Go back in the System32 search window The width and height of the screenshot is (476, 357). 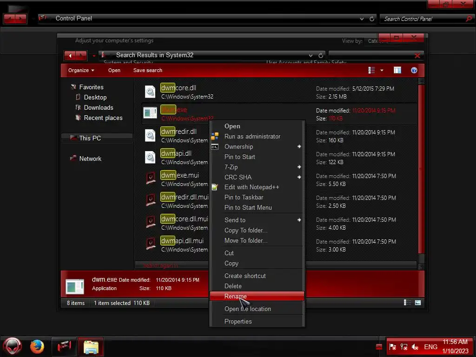[70, 56]
